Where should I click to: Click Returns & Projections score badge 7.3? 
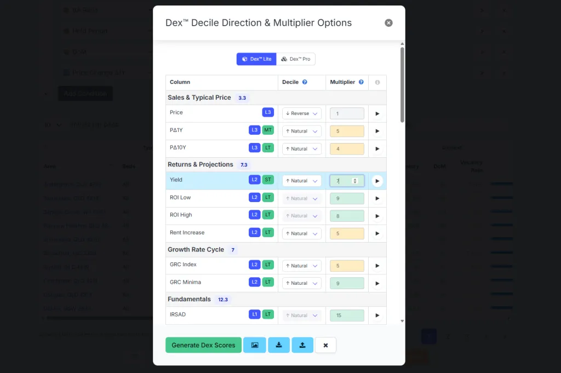pos(244,165)
